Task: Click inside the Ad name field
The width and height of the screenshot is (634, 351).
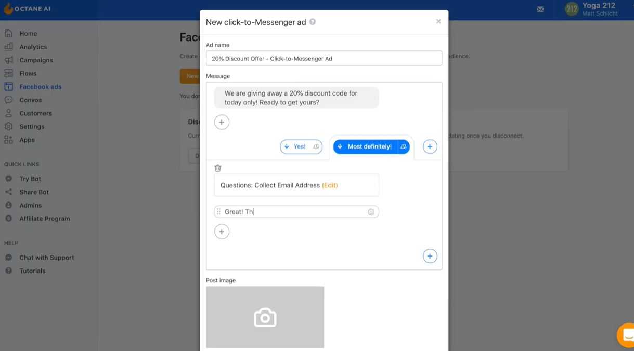Action: pyautogui.click(x=324, y=58)
